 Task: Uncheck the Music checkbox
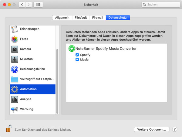[x=77, y=60]
